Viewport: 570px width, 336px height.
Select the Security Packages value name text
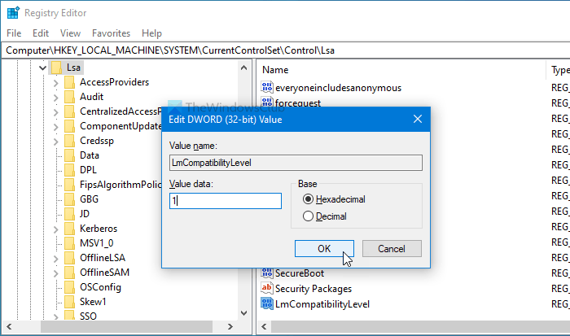tap(313, 289)
